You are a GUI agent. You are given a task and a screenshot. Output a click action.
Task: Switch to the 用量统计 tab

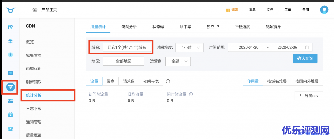pyautogui.click(x=98, y=27)
